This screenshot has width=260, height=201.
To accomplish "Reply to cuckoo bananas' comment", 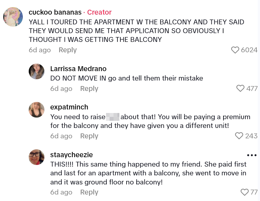I will (x=68, y=50).
